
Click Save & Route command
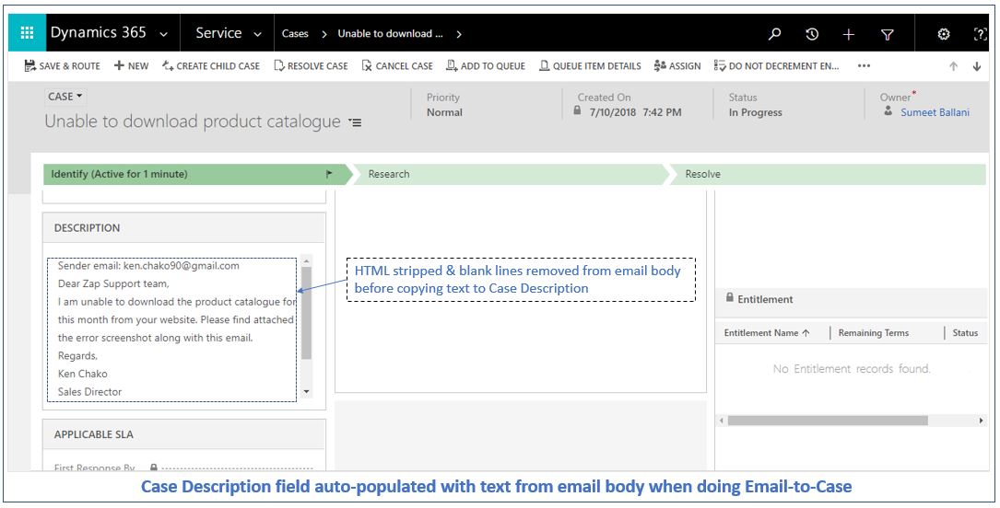pos(63,66)
